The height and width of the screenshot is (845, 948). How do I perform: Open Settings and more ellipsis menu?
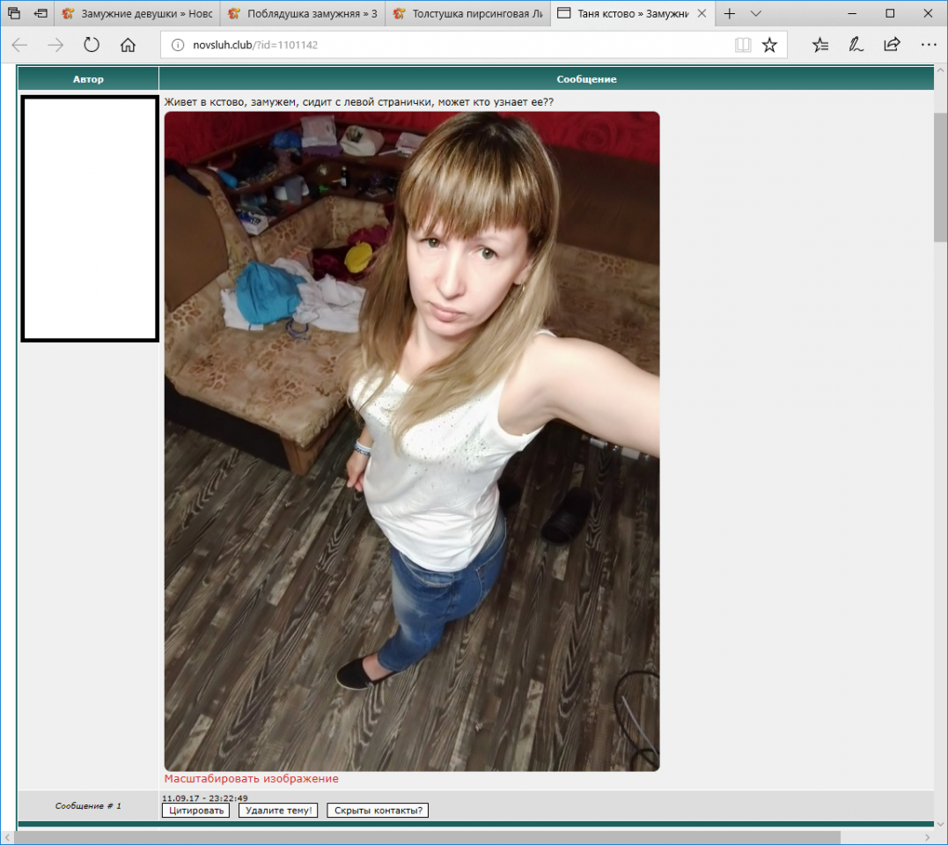(928, 45)
